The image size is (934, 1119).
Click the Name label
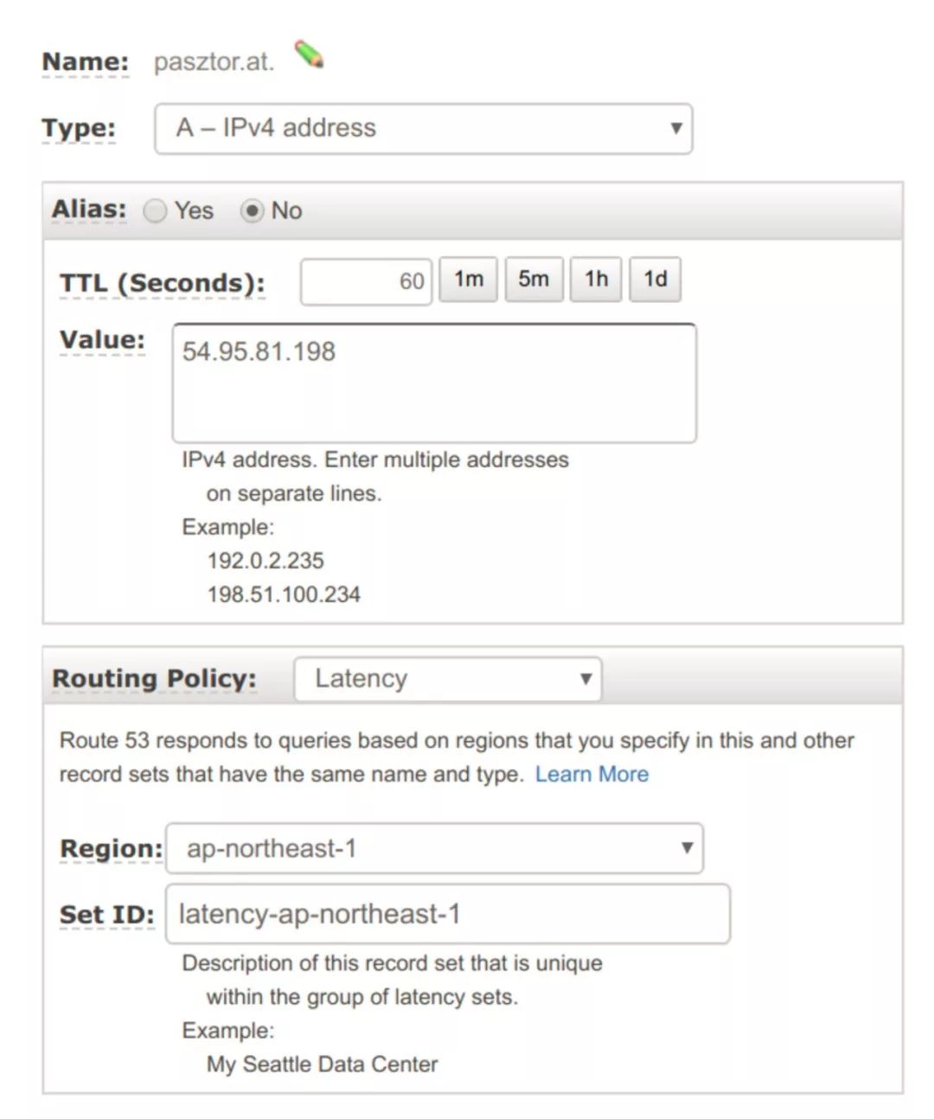pos(85,62)
